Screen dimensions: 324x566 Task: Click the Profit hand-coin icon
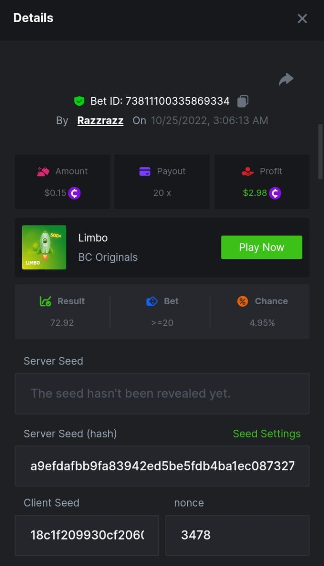(248, 172)
